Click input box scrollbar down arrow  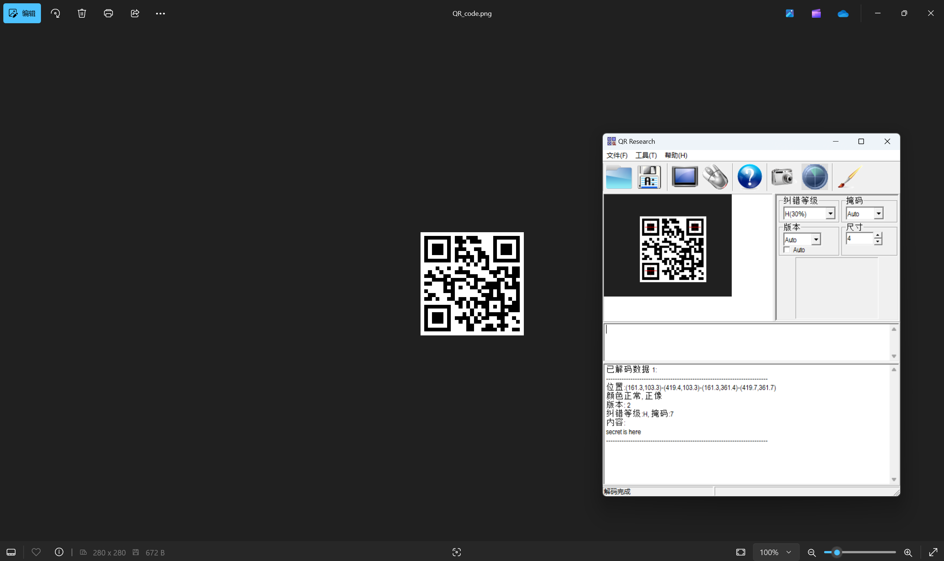tap(894, 356)
